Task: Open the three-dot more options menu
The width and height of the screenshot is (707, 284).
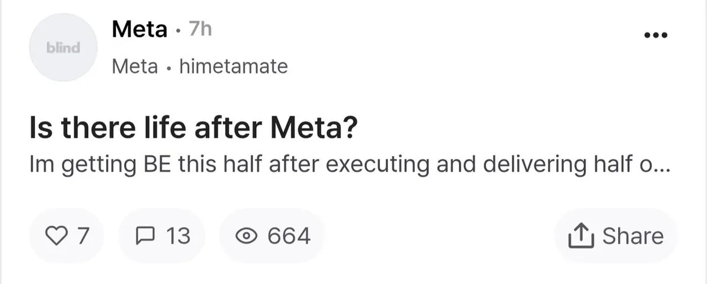Action: coord(655,35)
